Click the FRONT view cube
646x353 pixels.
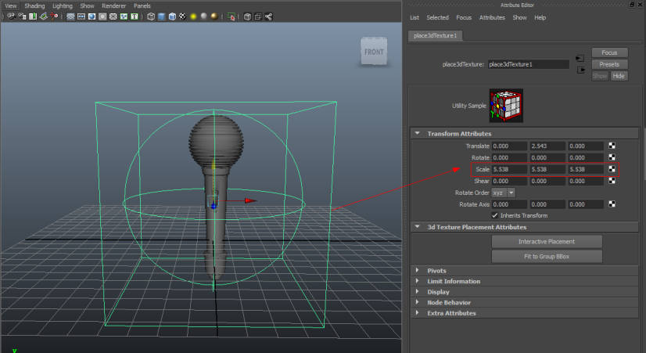point(373,52)
